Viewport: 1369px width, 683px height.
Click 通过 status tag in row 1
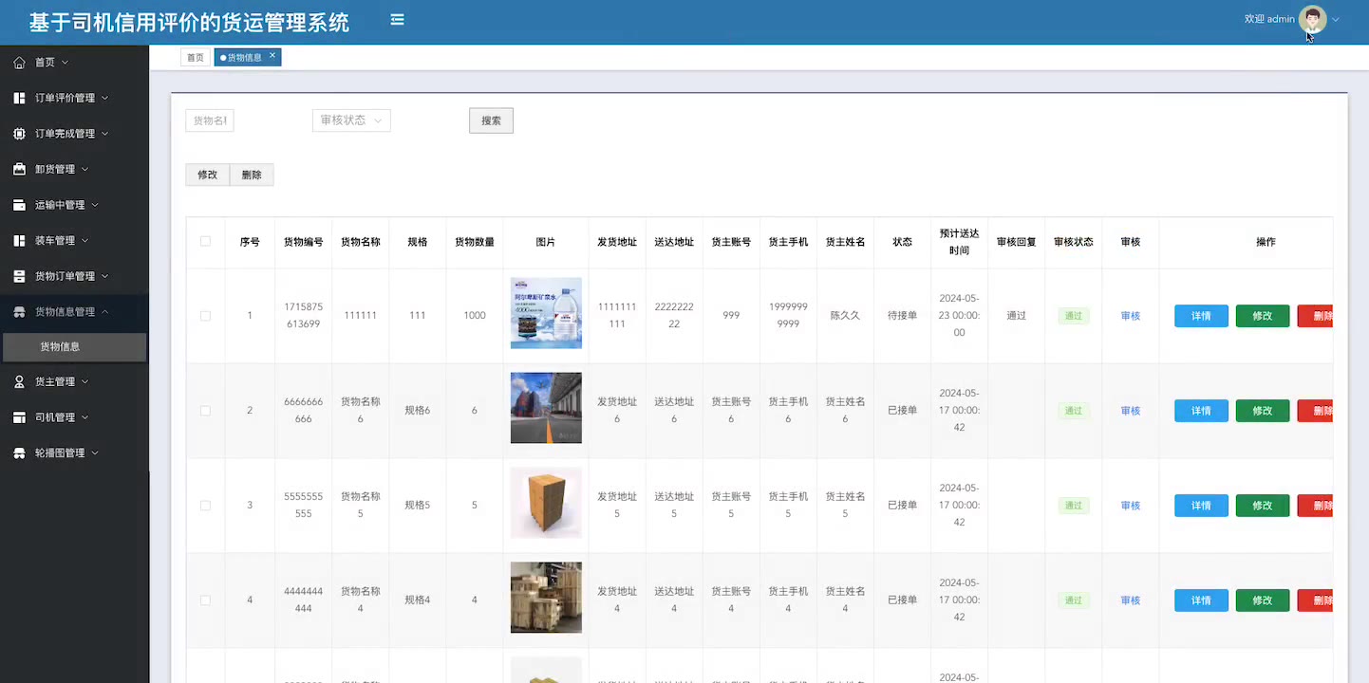coord(1074,316)
